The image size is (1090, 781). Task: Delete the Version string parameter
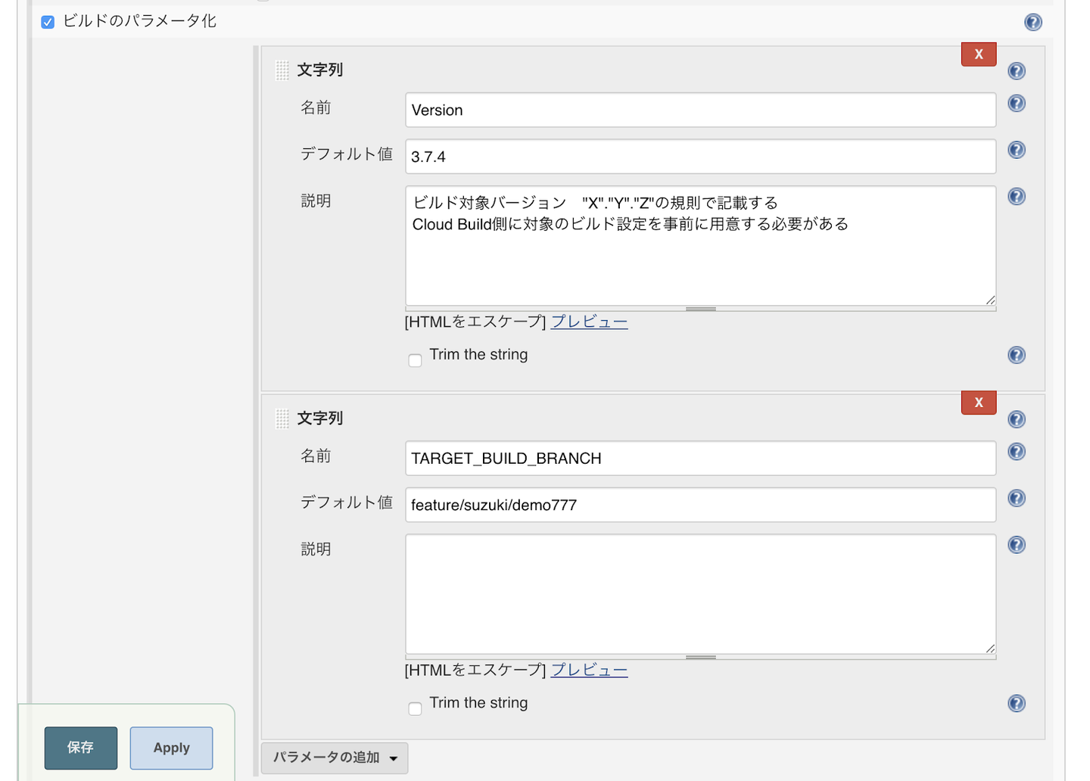[978, 54]
